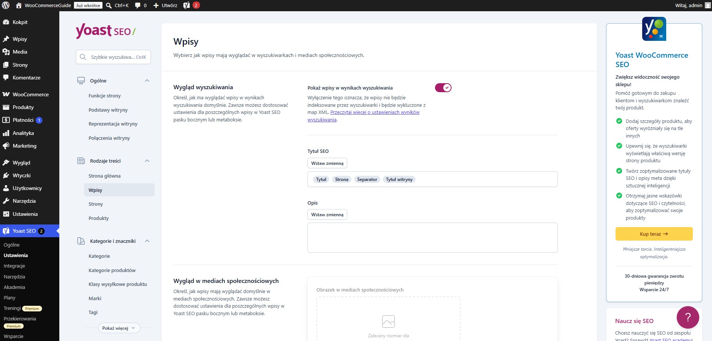Collapse Kategorie i znaczniki section

coord(147,241)
